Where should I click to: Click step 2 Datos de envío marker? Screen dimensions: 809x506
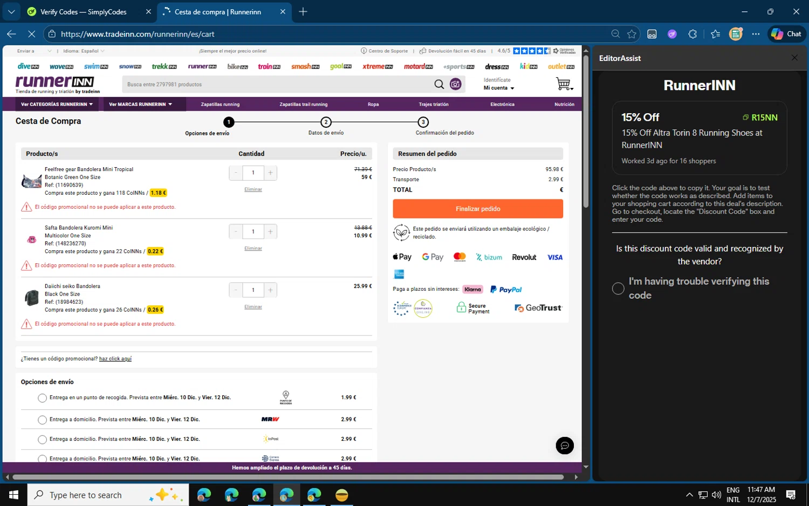[x=326, y=122]
